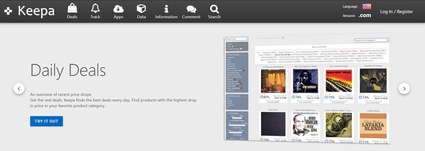Viewport: 425px width, 151px height.
Task: Go to previous carousel slide
Action: 19,88
